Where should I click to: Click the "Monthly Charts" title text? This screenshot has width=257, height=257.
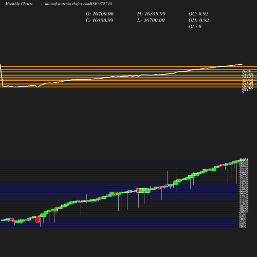pos(19,4)
